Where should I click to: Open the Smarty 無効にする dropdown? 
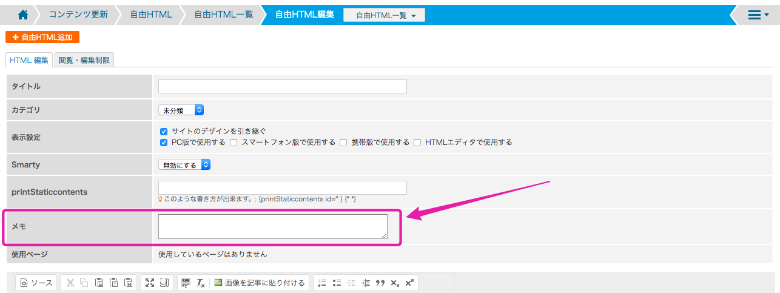click(184, 164)
